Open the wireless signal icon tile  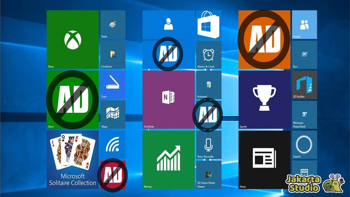tap(113, 145)
